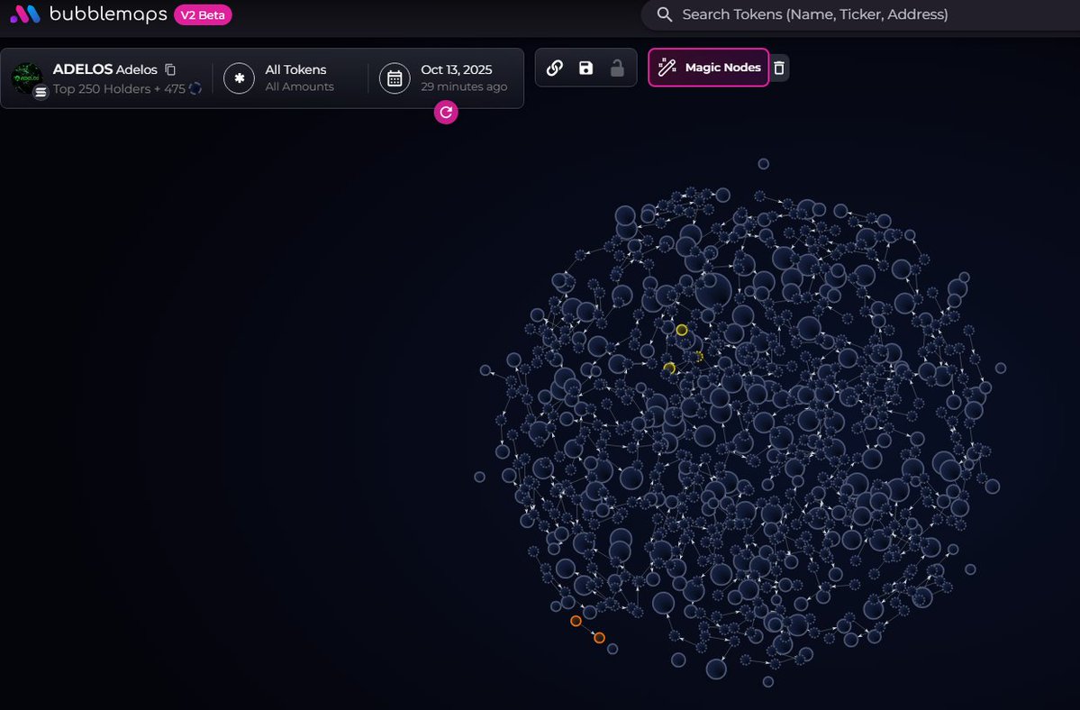Open the All Tokens filter dropdown

295,77
